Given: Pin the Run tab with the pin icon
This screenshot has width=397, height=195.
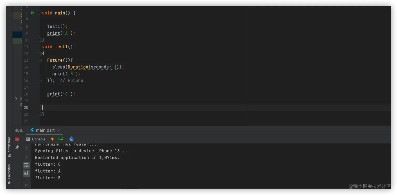Looking at the screenshot, I should pyautogui.click(x=17, y=147).
